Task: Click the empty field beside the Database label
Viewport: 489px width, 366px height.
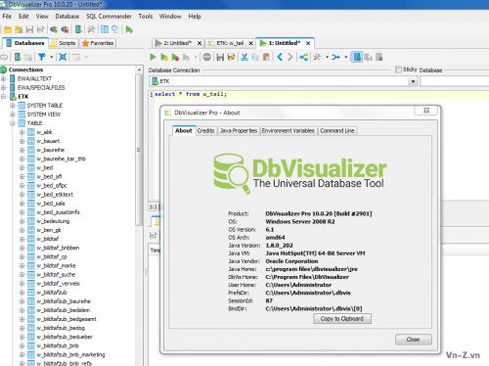Action: click(455, 81)
